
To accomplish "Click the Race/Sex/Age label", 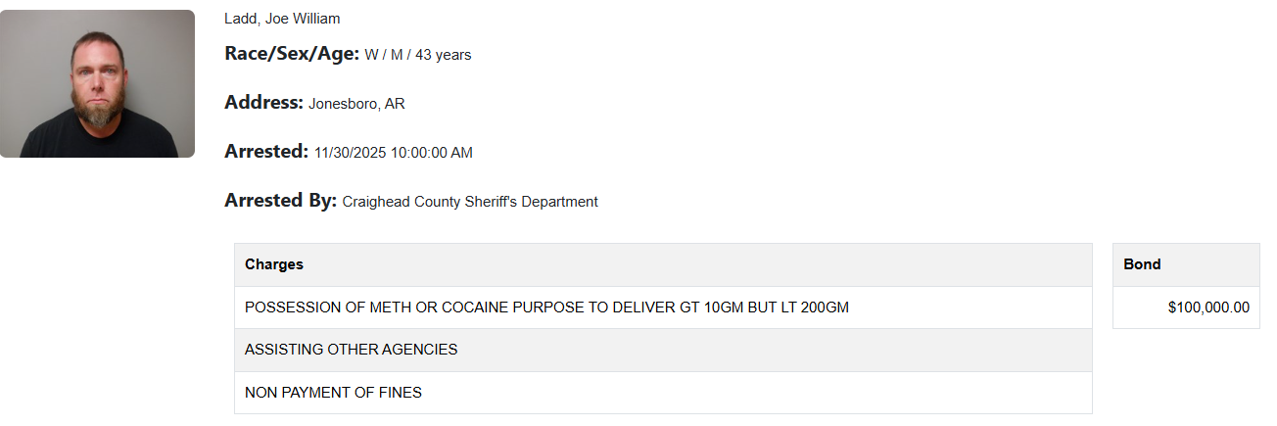I will coord(292,54).
